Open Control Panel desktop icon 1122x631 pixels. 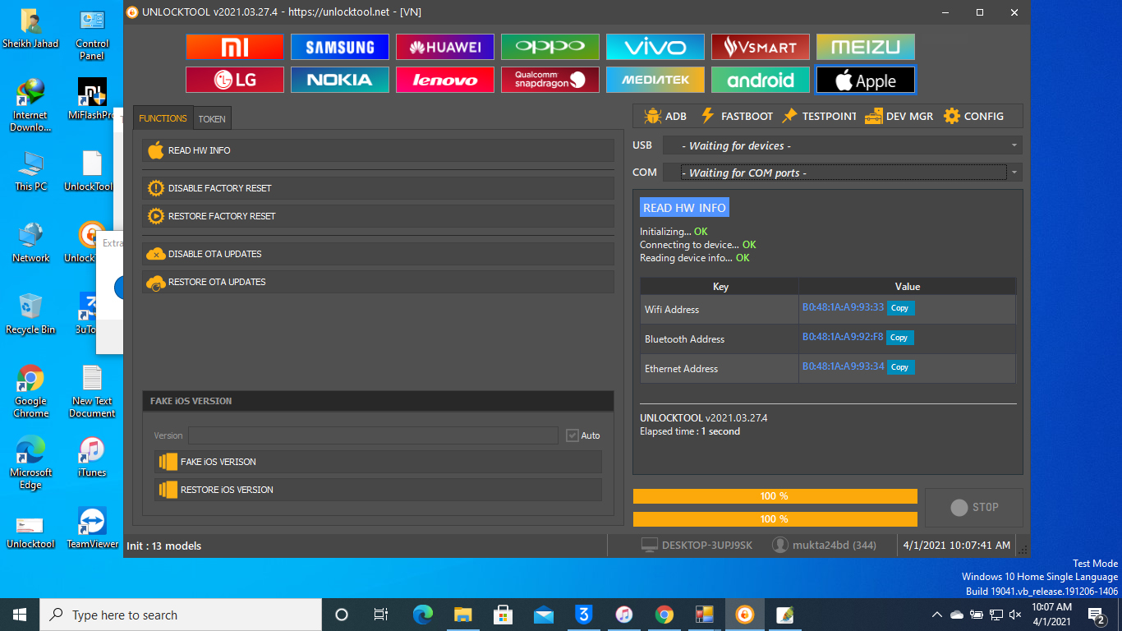(92, 35)
